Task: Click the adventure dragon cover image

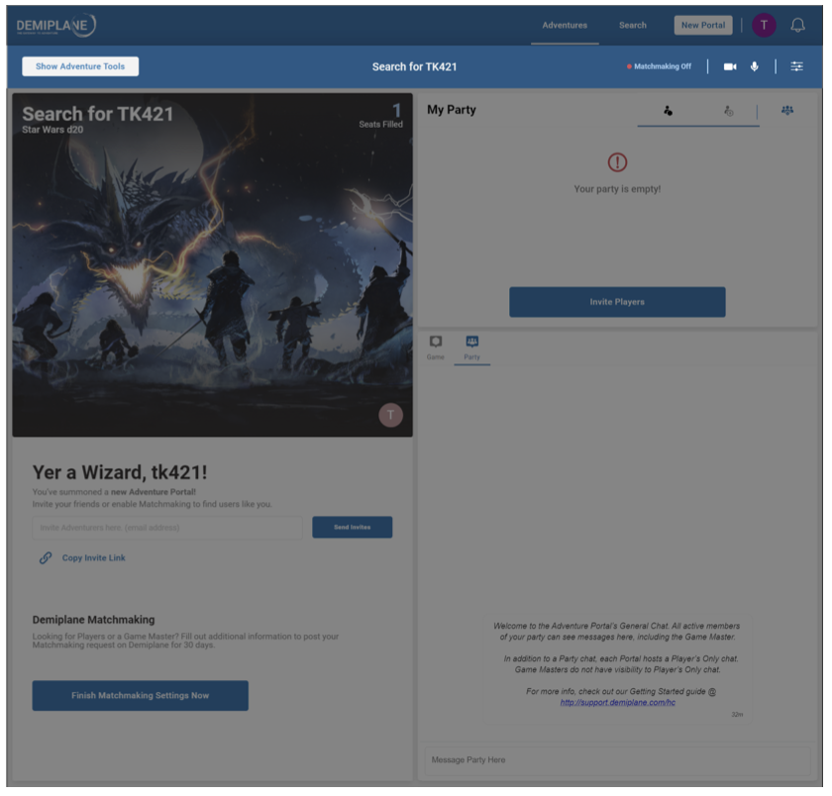Action: (x=213, y=265)
